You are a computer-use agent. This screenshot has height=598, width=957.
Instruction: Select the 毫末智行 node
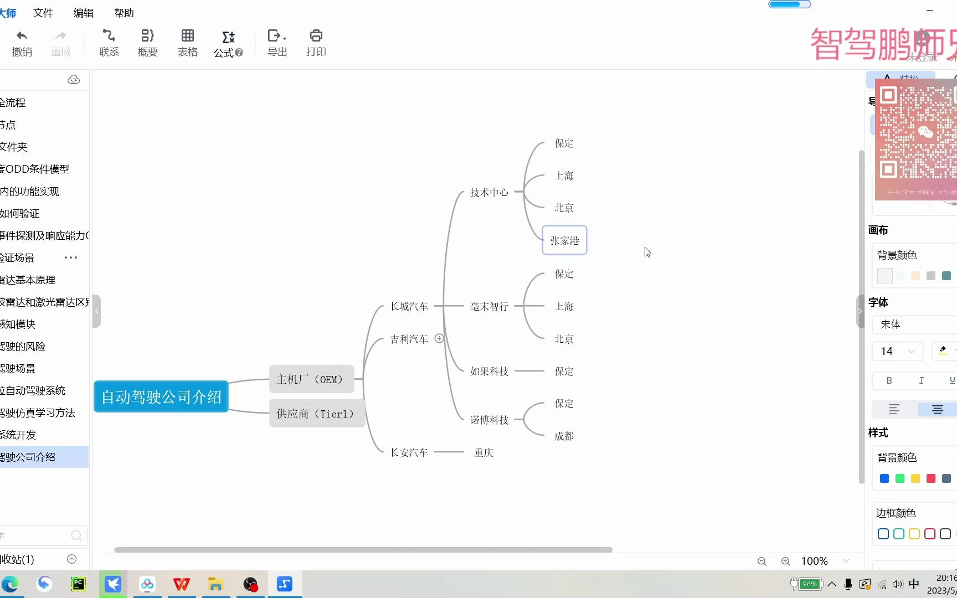[x=489, y=306]
